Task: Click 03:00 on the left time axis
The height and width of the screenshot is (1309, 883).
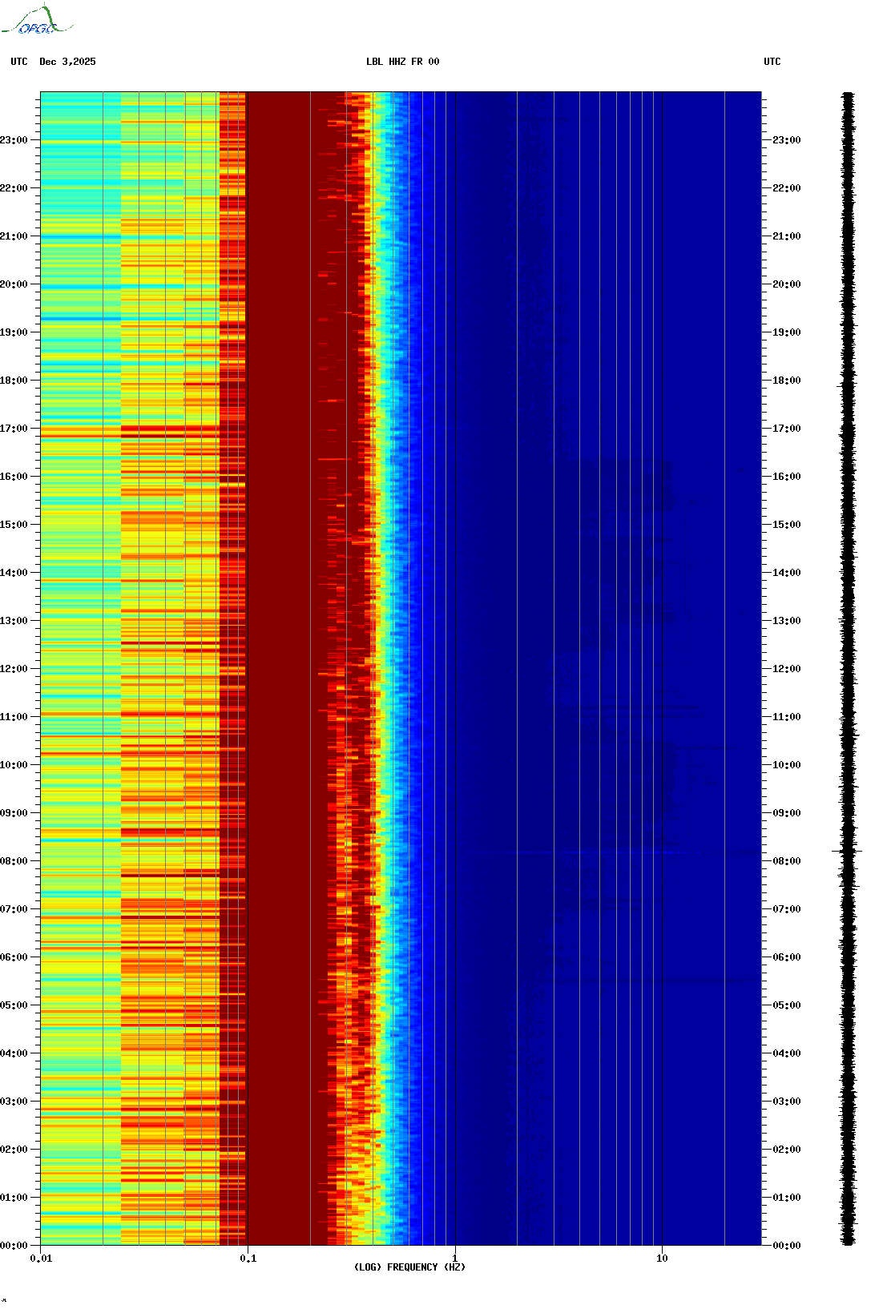Action: pyautogui.click(x=14, y=1102)
